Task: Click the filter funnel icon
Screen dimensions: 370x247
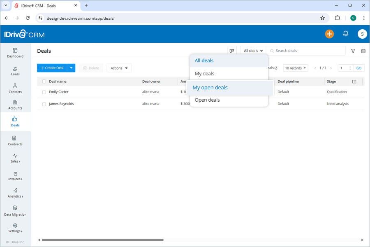Action: pos(353,51)
